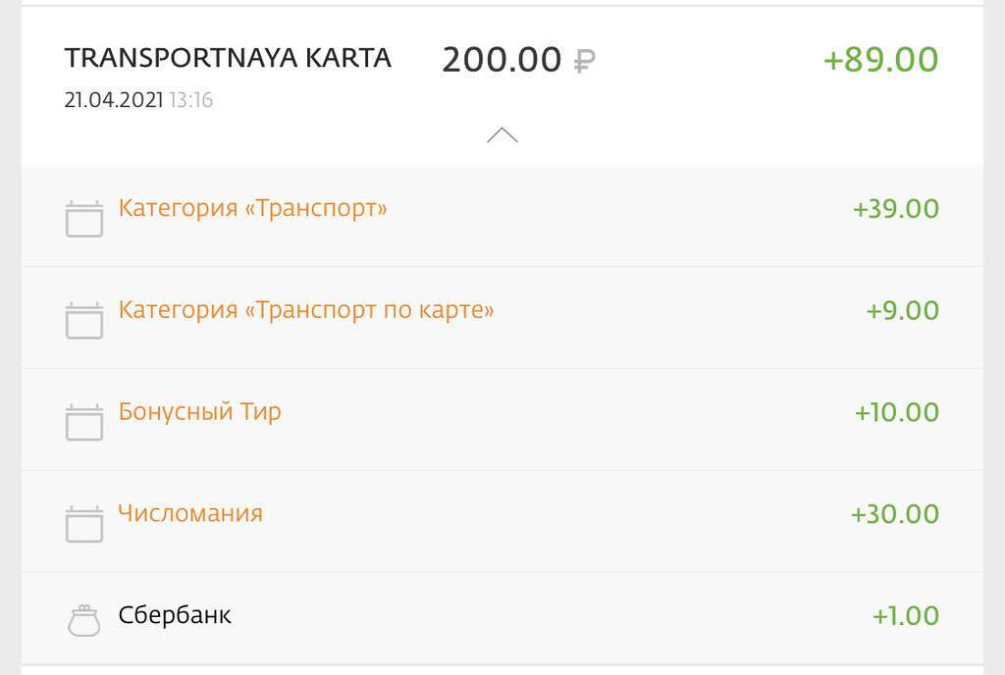Image resolution: width=1005 pixels, height=675 pixels.
Task: Click the 200.00 ₽ purchase amount
Action: click(x=517, y=60)
